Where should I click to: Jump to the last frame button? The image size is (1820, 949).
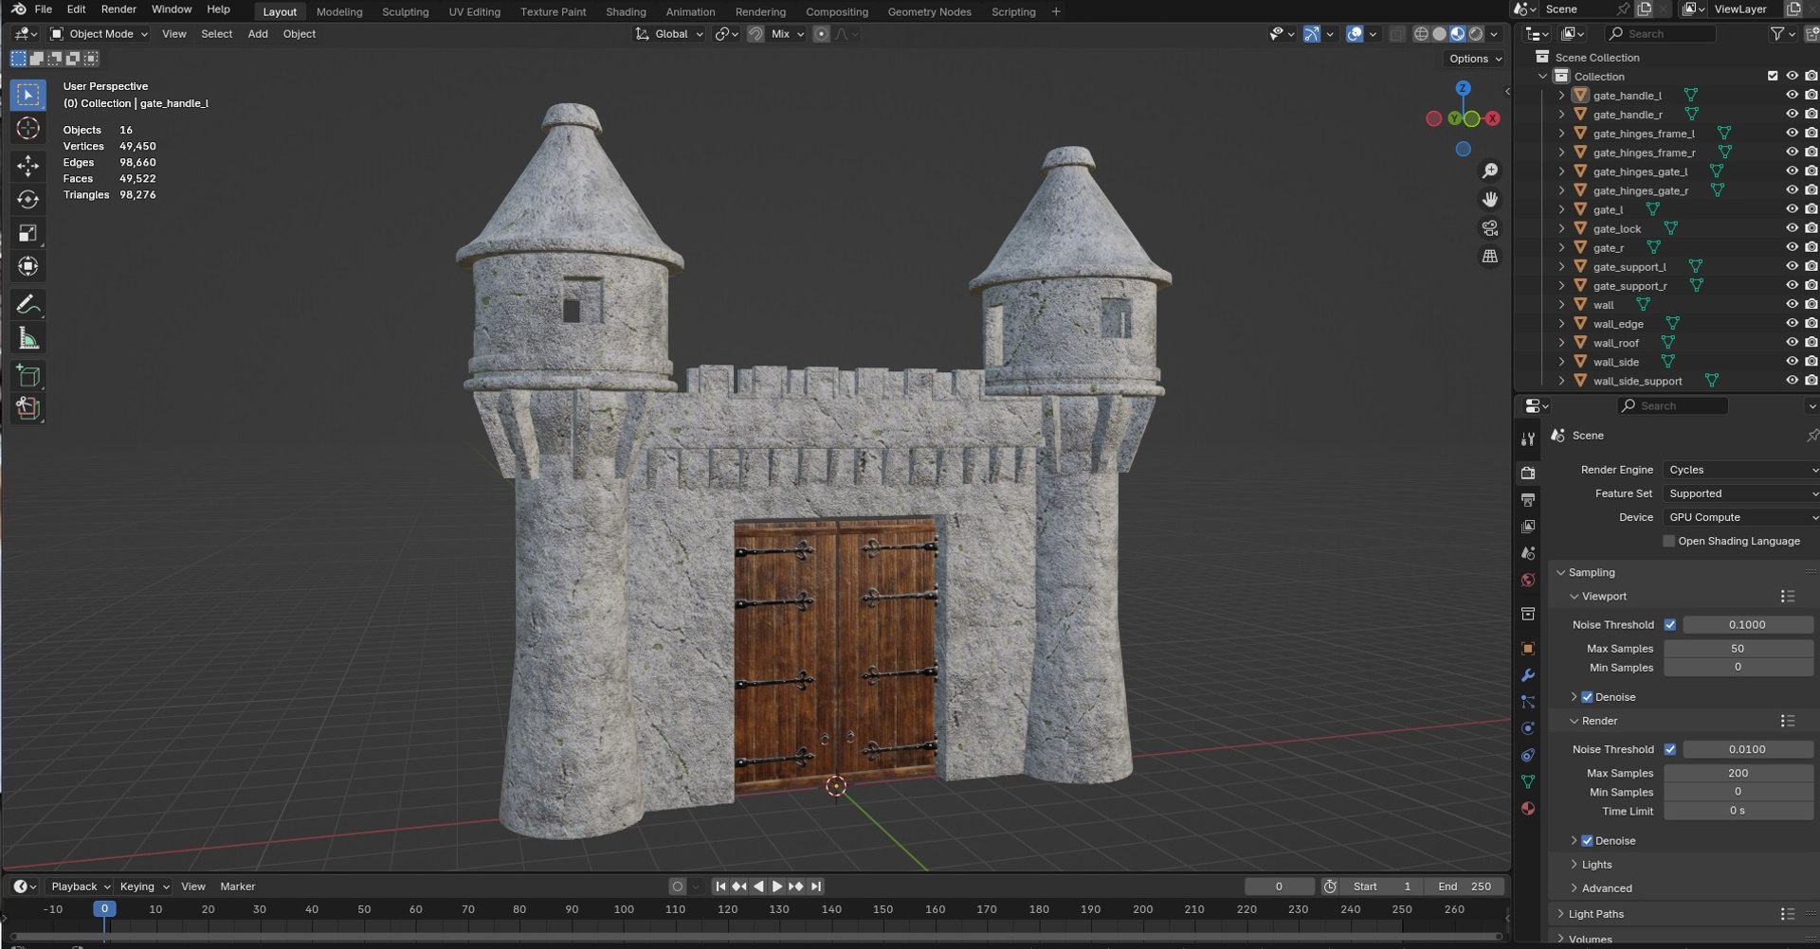pos(816,886)
